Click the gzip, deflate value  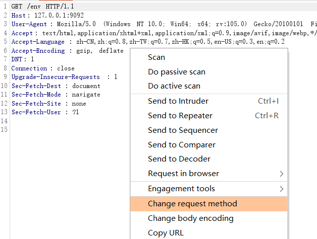99,51
